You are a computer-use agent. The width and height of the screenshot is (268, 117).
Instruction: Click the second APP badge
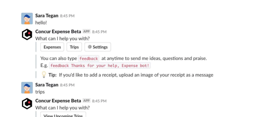[87, 101]
